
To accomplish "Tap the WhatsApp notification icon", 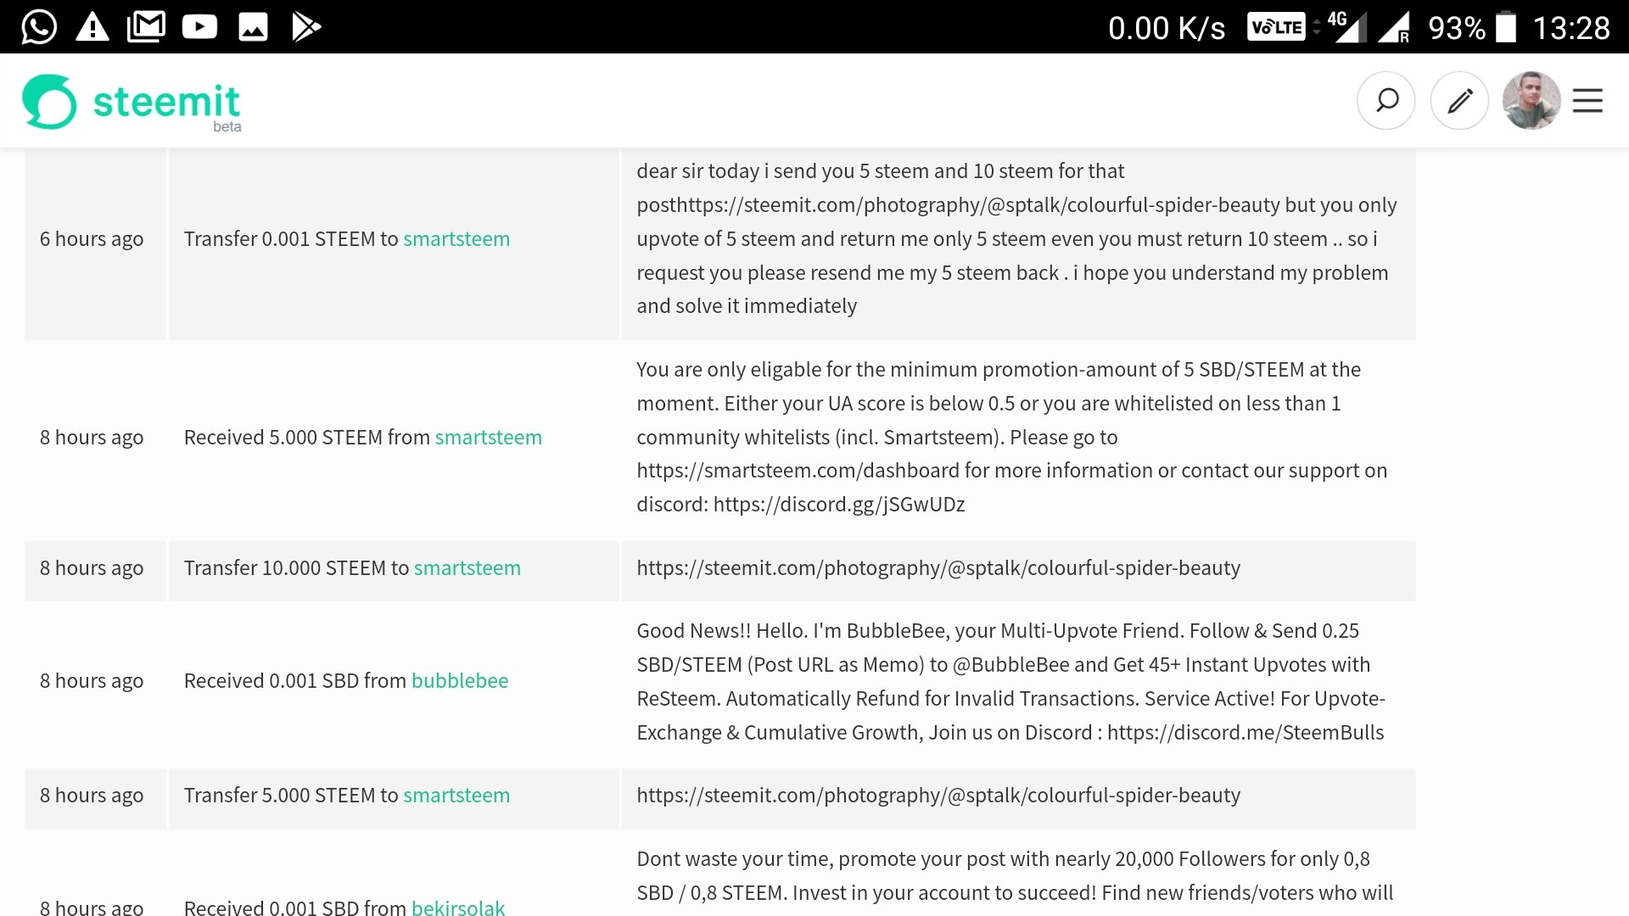I will pos(39,26).
